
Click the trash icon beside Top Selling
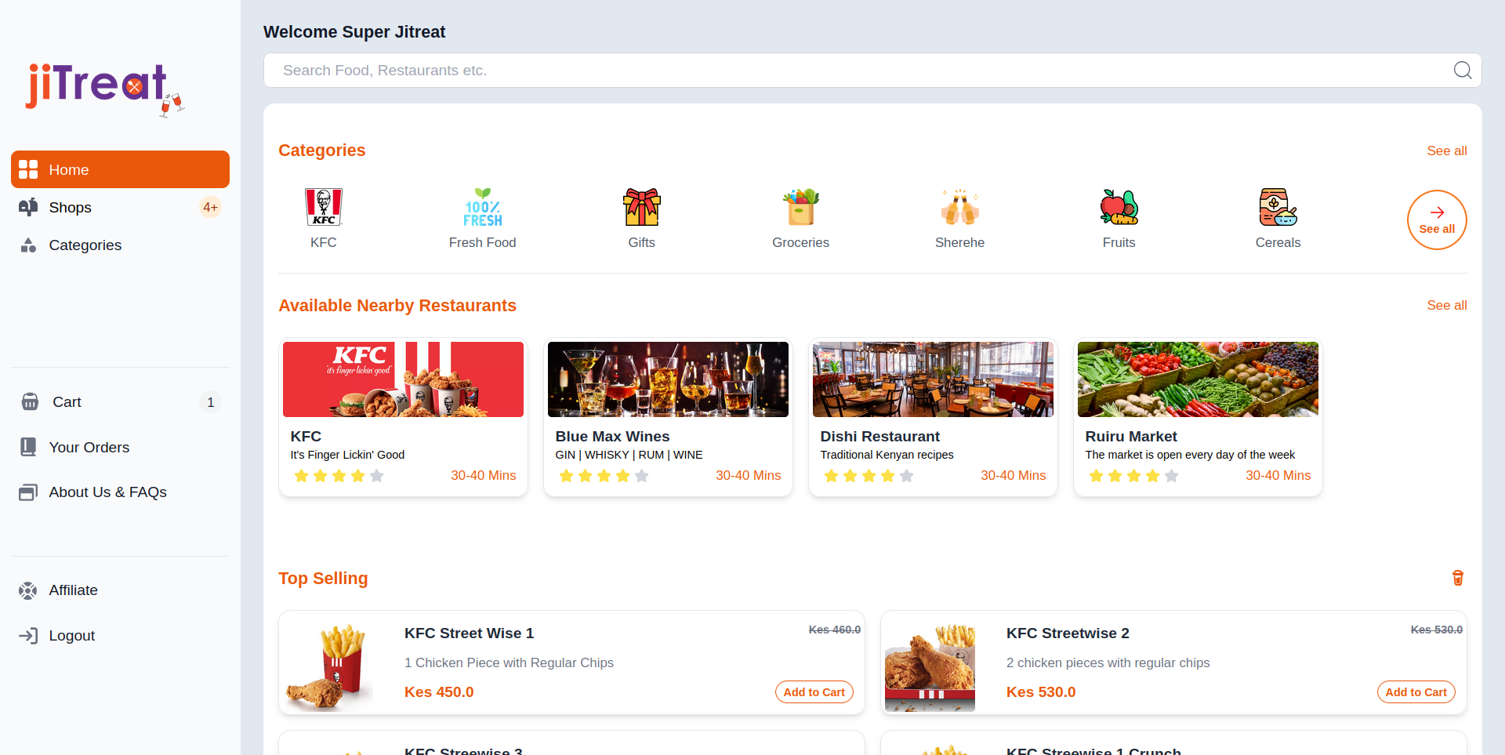tap(1457, 578)
